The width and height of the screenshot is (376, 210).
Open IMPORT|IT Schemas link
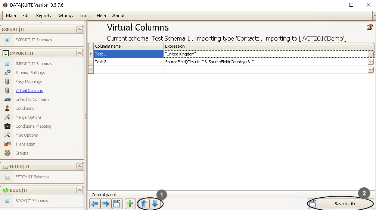(34, 64)
